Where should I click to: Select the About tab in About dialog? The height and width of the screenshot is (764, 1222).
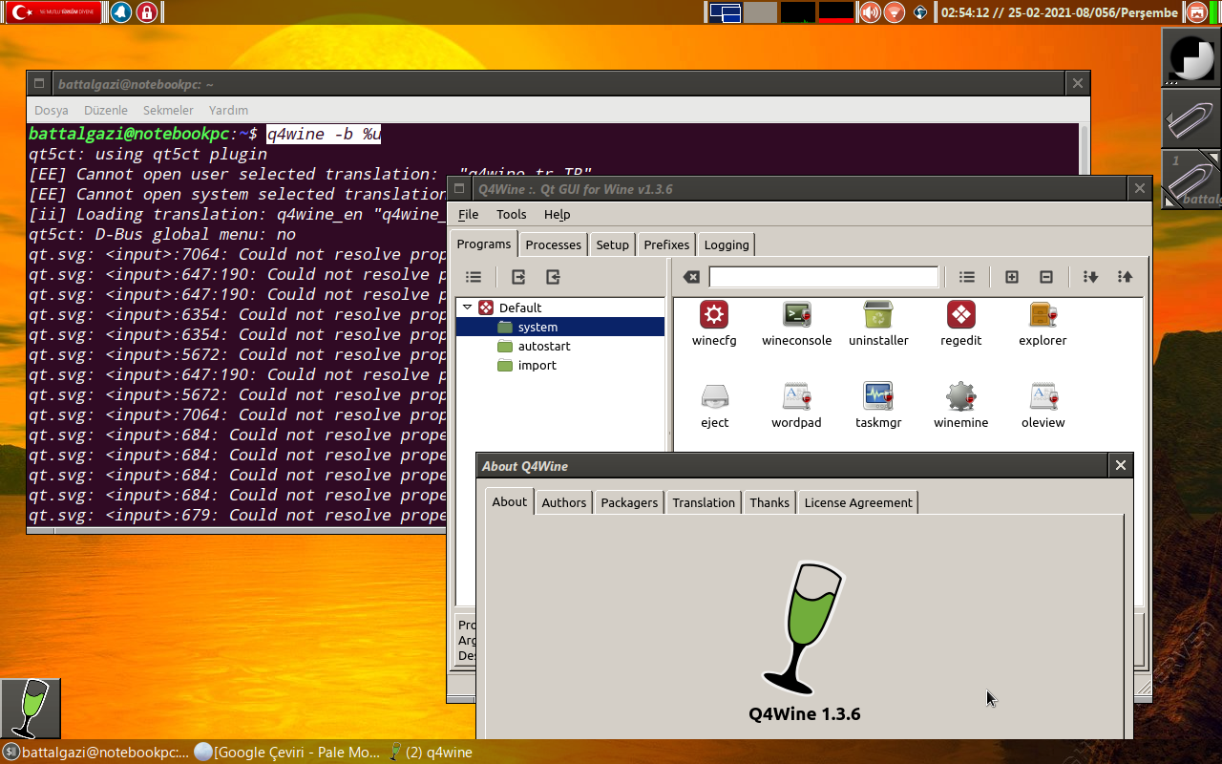point(510,501)
